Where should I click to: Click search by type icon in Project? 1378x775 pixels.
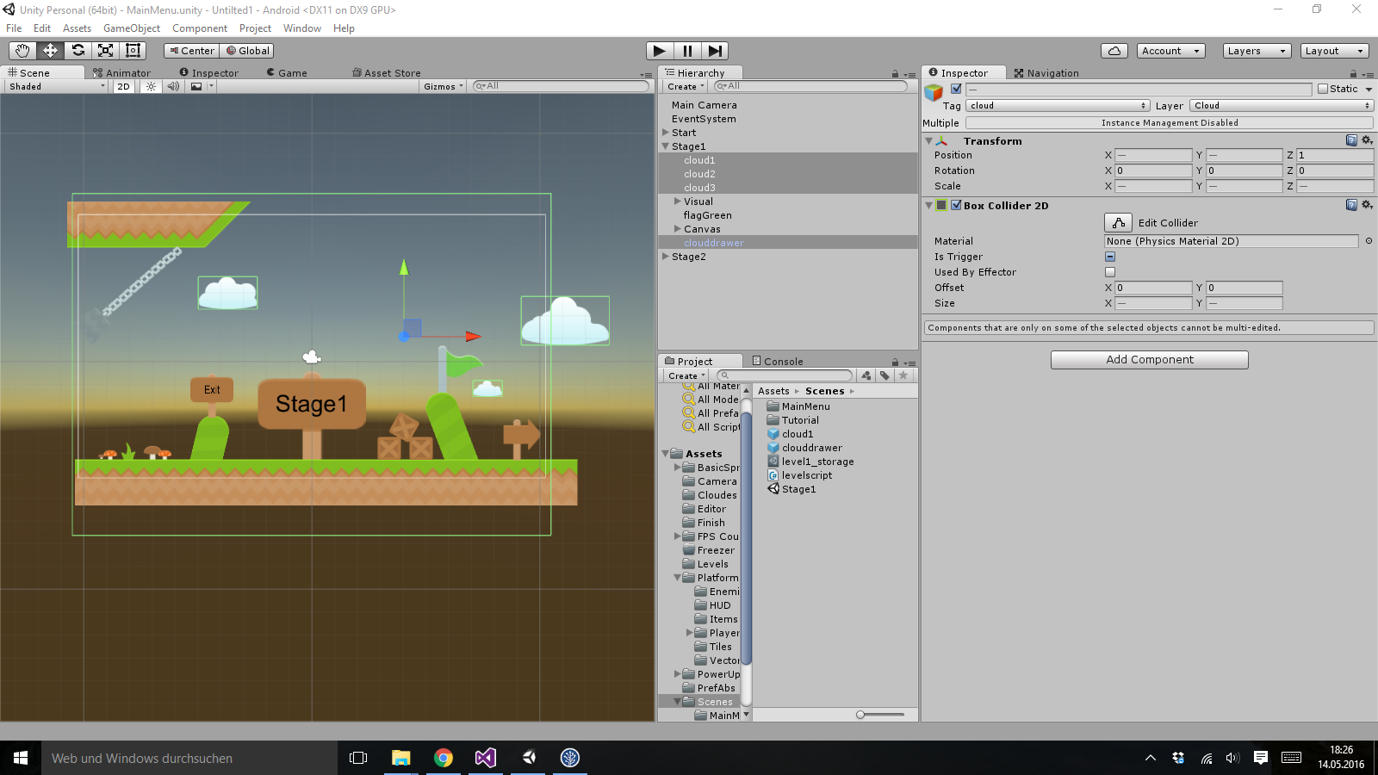(x=866, y=375)
